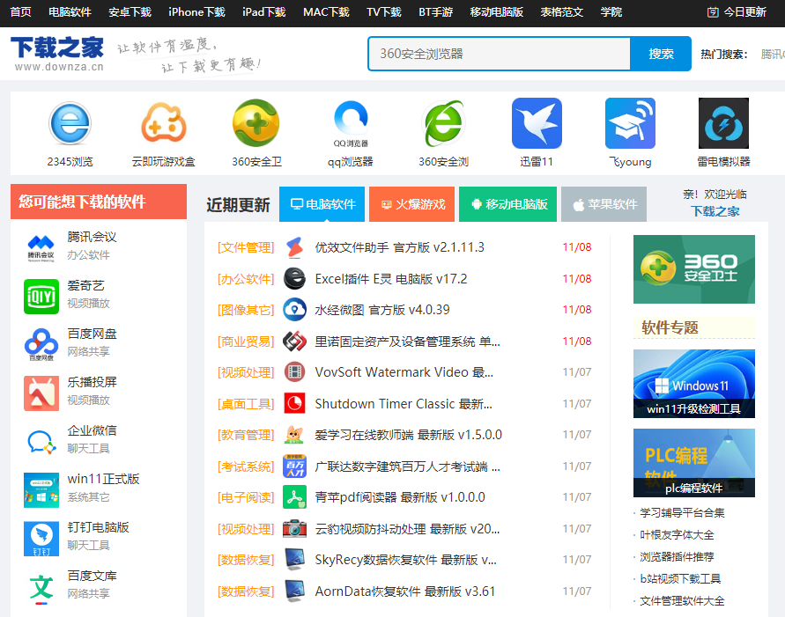
Task: Click the 飞young graduation cap icon
Action: pyautogui.click(x=630, y=124)
